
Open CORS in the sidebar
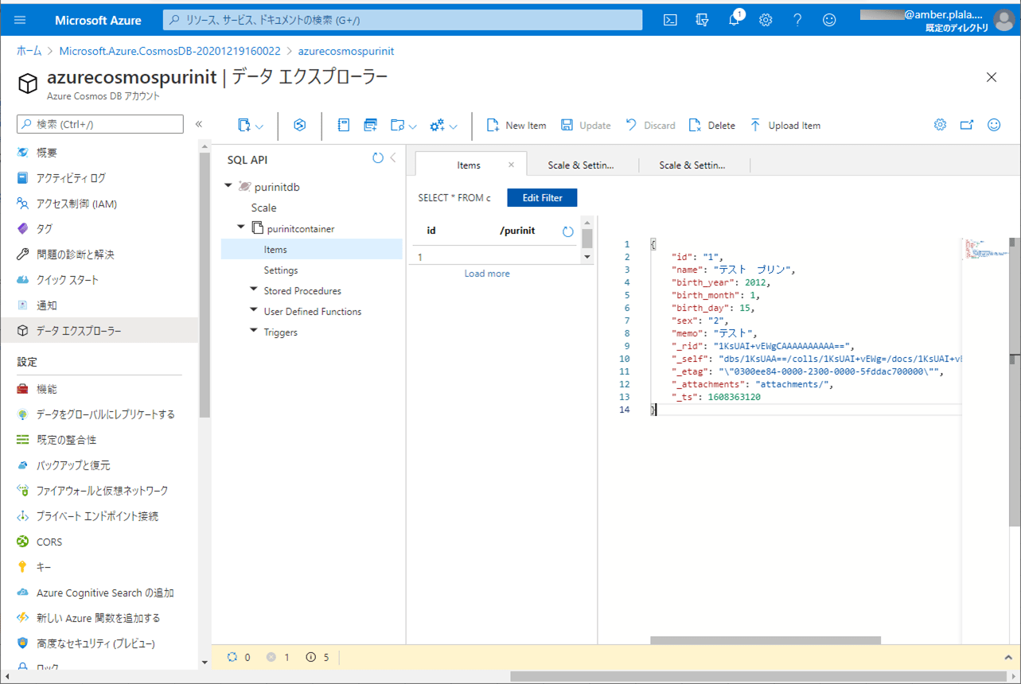tap(49, 542)
